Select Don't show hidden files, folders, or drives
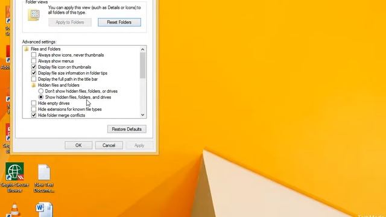 tap(41, 91)
